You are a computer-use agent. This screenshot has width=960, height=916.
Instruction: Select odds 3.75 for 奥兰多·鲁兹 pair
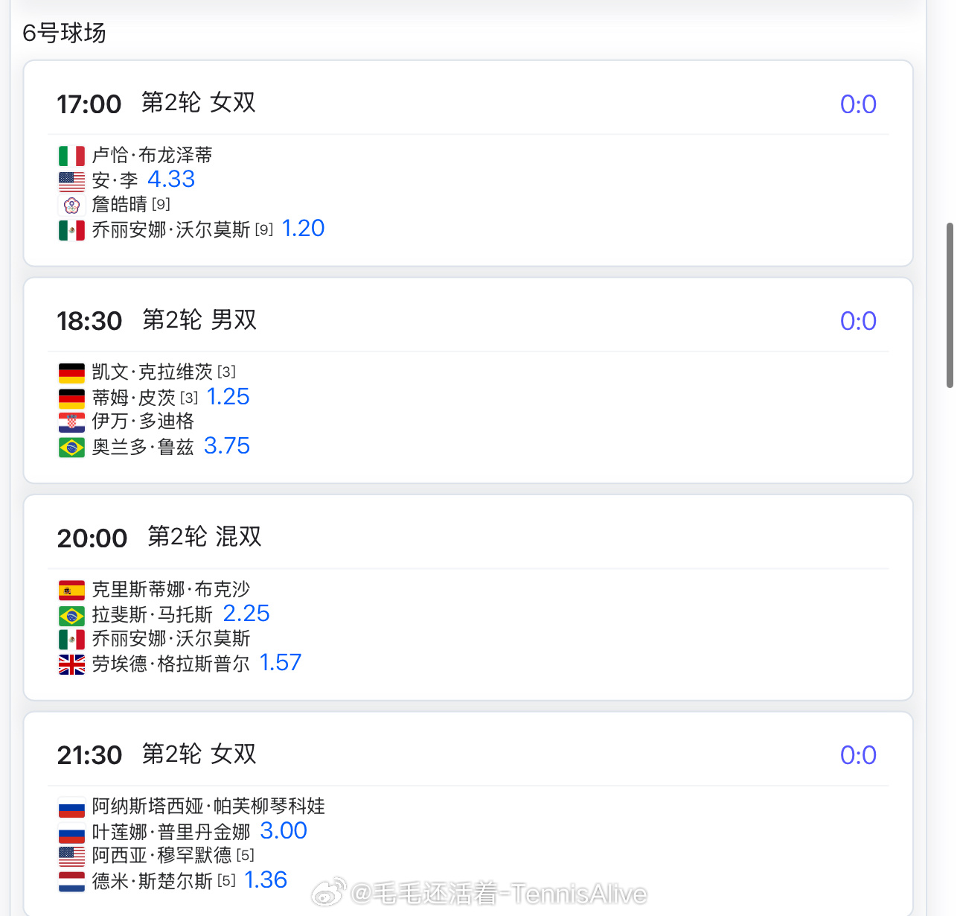point(227,446)
